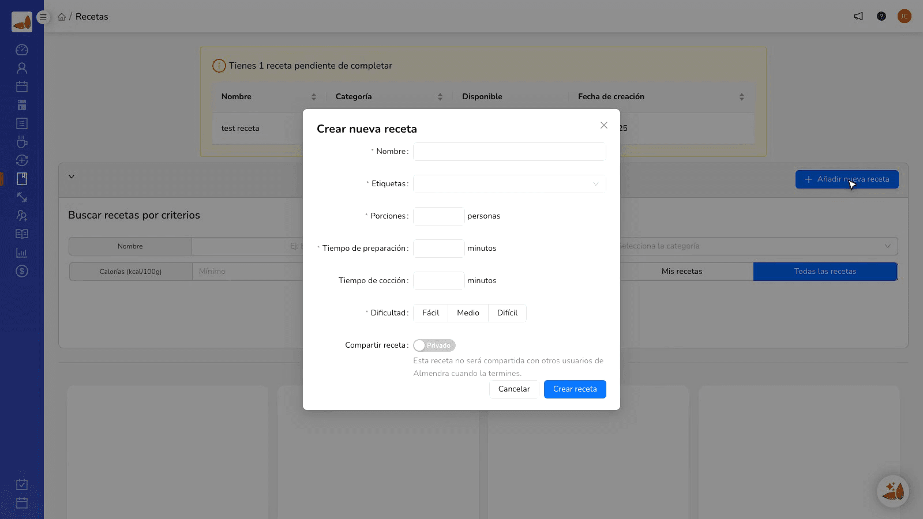Click the Mínimo calories input field
This screenshot has height=519, width=923.
(x=248, y=271)
